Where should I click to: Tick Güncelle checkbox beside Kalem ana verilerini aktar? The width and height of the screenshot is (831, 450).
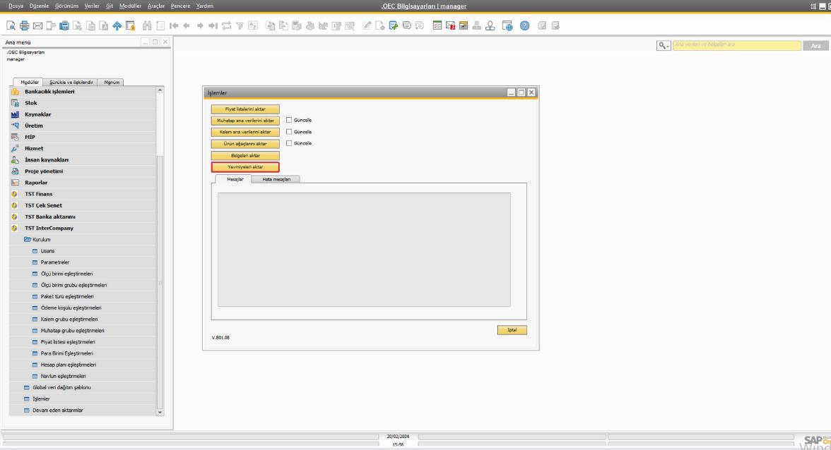289,132
